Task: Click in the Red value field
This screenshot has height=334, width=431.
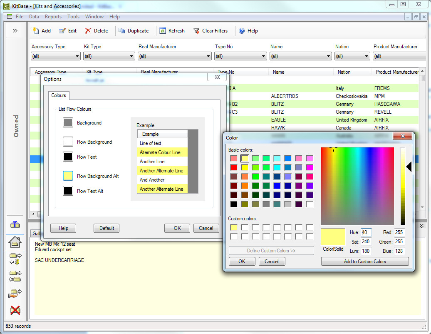Action: (399, 232)
